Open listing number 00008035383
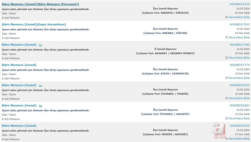Viewport: 251px width, 142px height. tap(240, 105)
